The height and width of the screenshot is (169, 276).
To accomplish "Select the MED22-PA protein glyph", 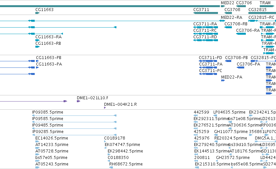I will click(x=223, y=80).
